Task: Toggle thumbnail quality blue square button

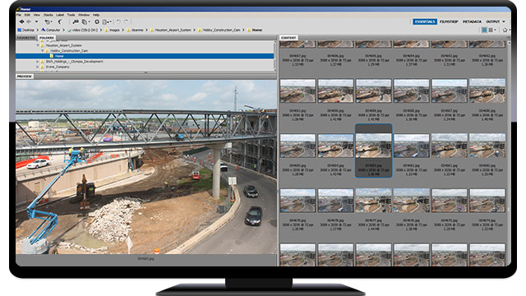Action: [484, 30]
